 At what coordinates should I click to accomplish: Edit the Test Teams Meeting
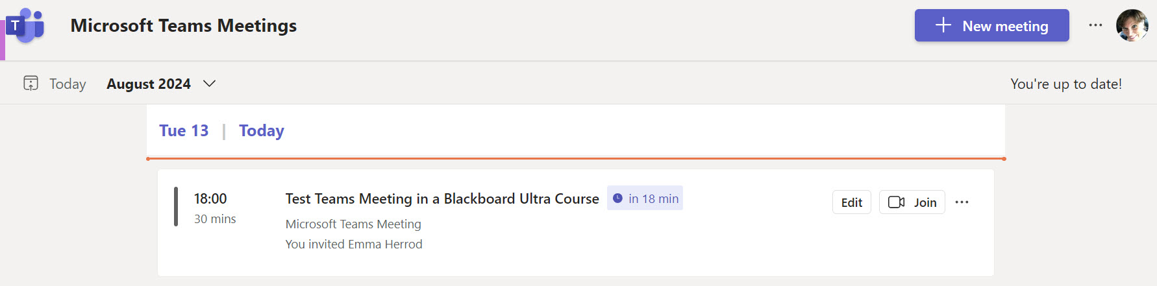851,202
